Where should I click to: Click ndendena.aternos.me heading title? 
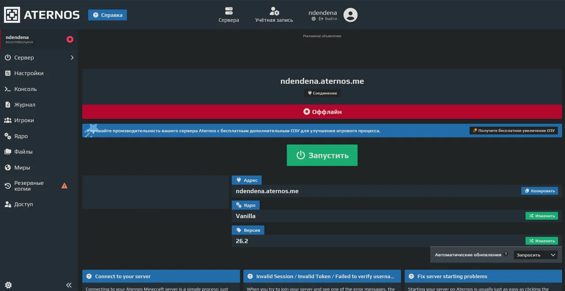[322, 81]
